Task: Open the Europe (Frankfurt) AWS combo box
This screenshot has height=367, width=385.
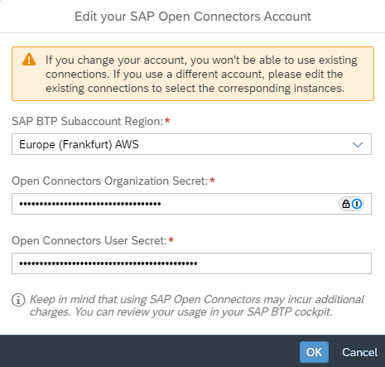Action: (191, 144)
